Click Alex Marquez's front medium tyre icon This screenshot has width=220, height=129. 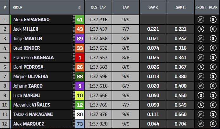click(200, 124)
